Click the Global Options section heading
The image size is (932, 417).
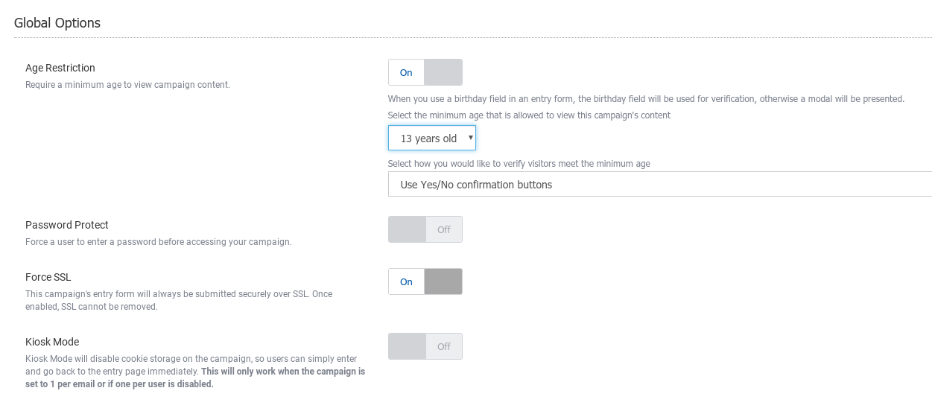click(x=57, y=23)
